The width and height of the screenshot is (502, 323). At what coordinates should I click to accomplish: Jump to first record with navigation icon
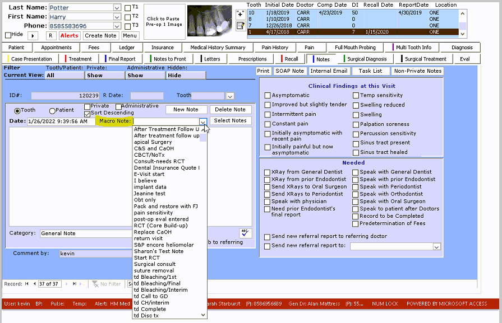[x=26, y=284]
